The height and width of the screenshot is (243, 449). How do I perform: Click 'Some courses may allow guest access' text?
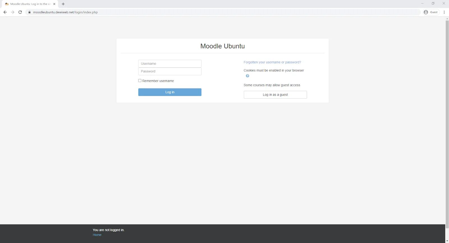[x=272, y=85]
